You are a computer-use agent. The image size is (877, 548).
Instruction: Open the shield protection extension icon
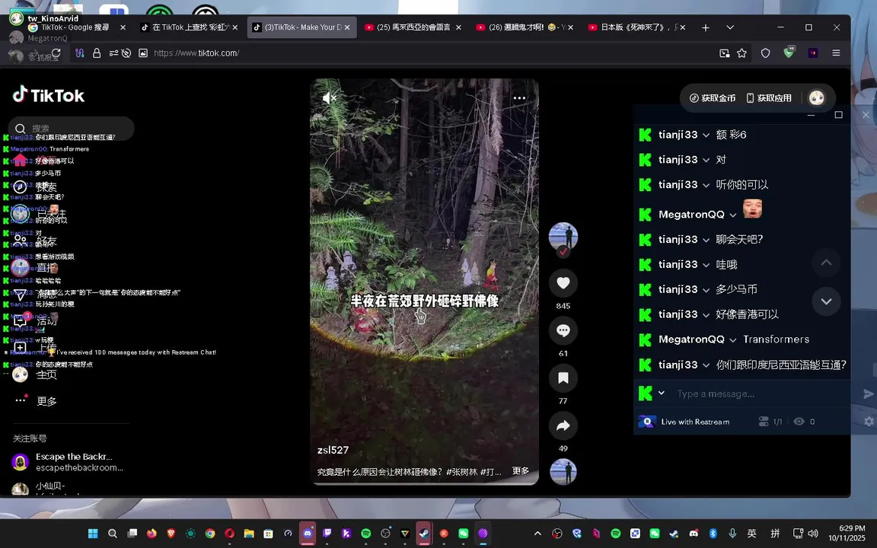pos(765,53)
